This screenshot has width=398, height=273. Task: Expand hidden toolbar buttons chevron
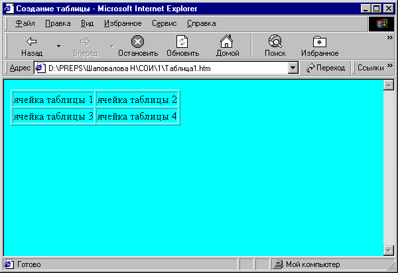(389, 38)
